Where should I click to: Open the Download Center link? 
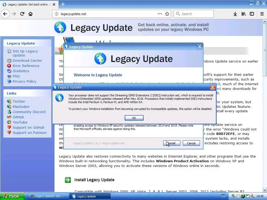27,60
